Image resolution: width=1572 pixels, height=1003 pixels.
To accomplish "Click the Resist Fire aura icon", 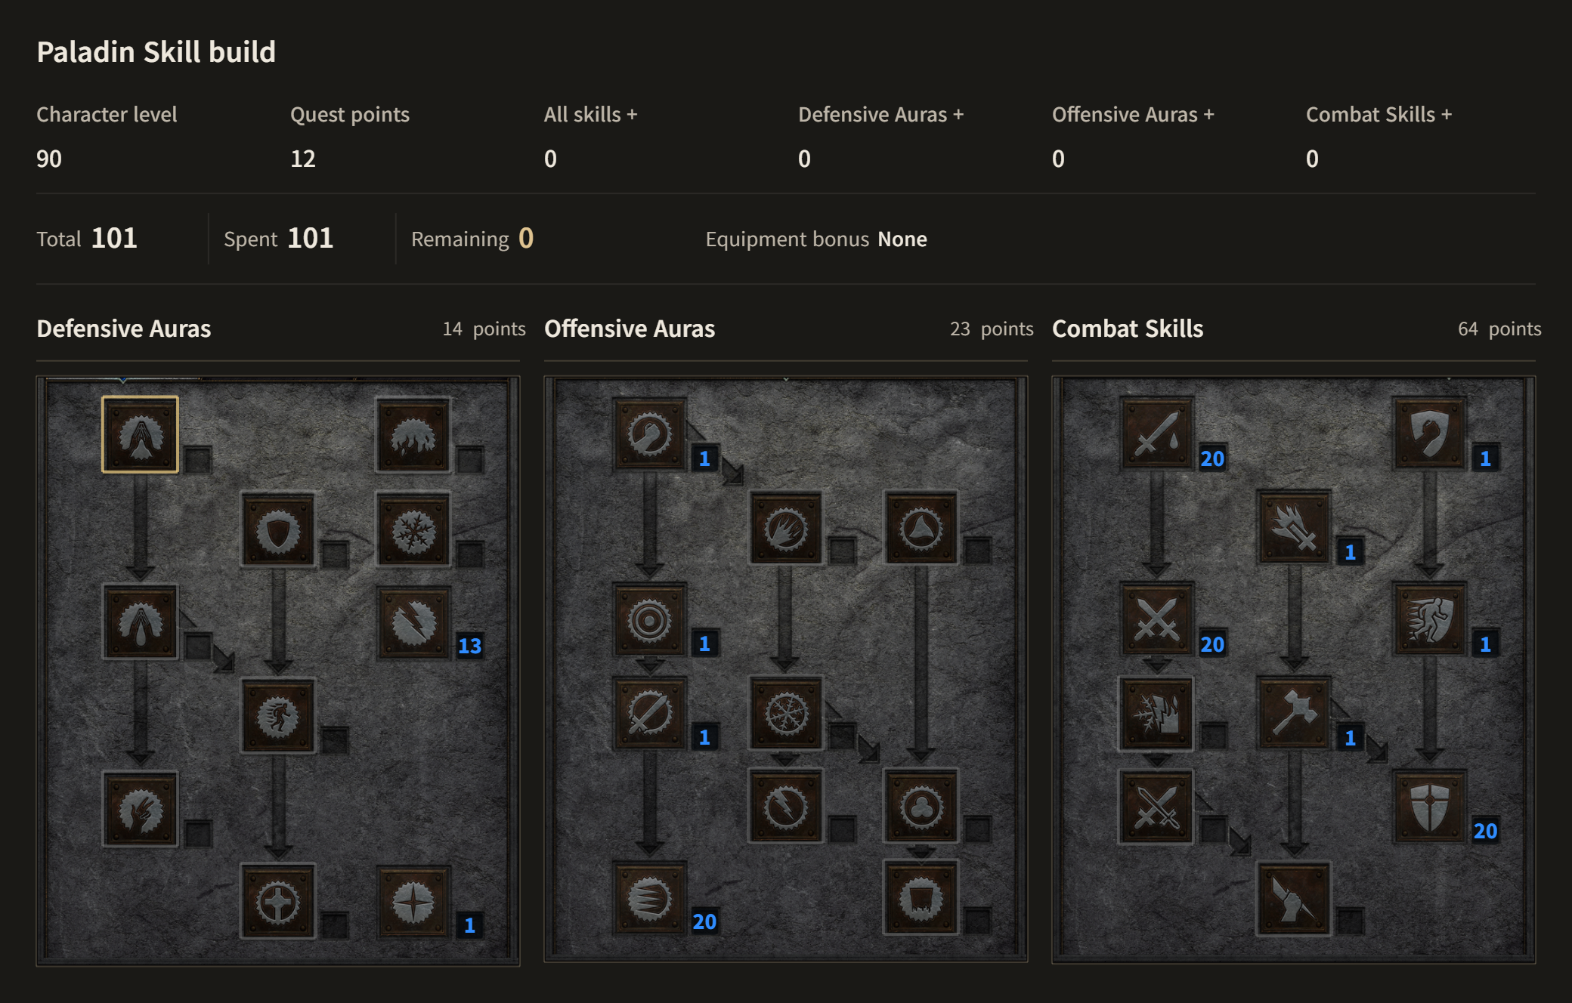I will [x=413, y=435].
